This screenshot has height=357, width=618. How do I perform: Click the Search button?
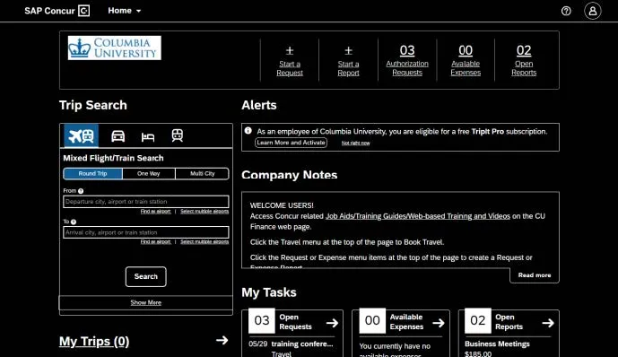click(146, 276)
